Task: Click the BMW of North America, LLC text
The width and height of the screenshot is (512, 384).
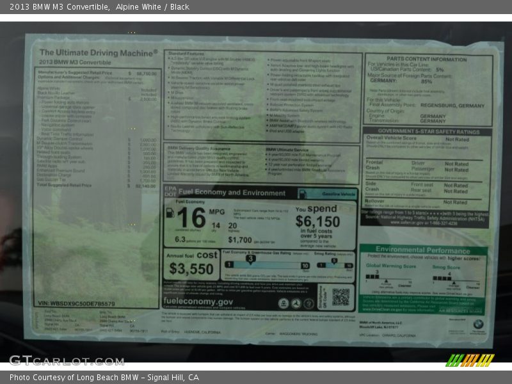Action: [381, 323]
